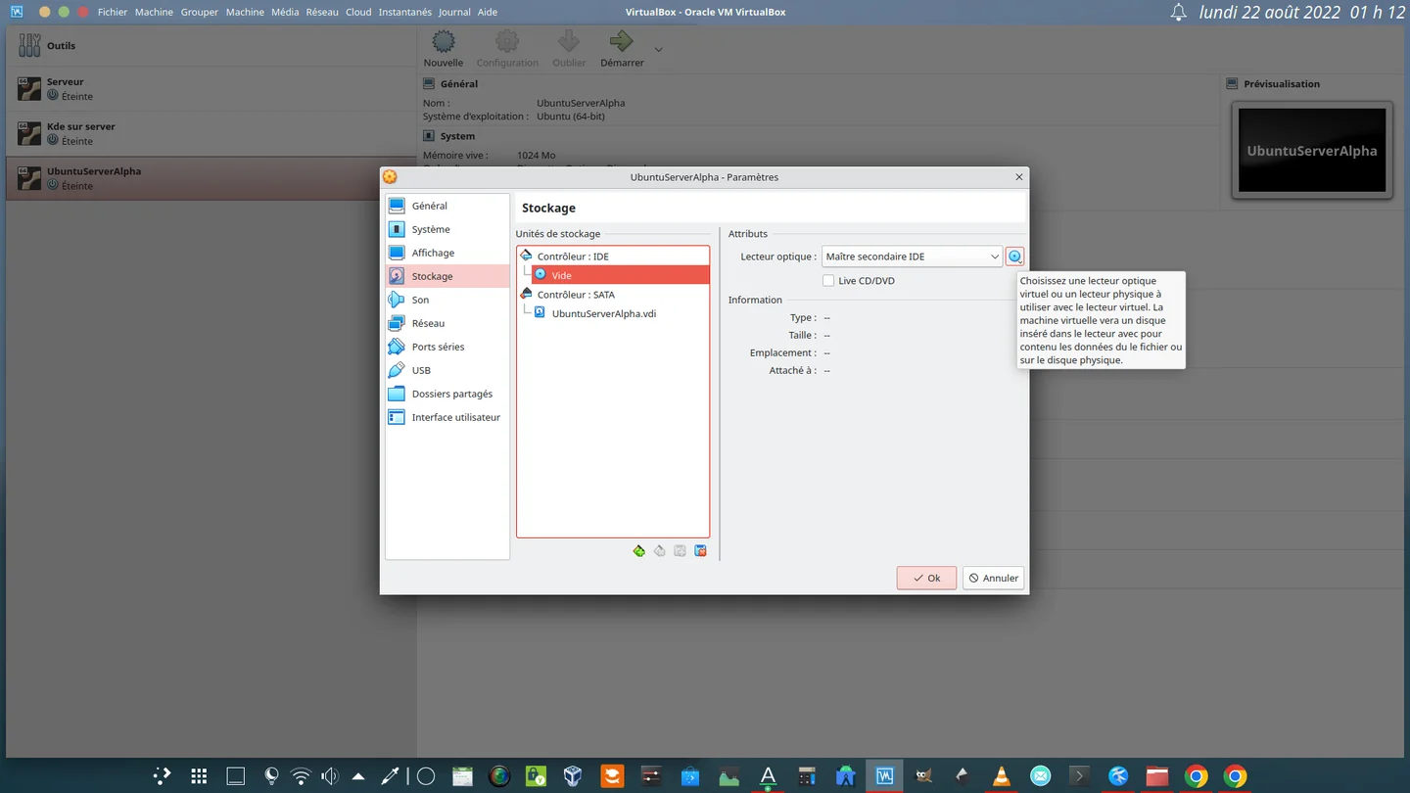
Task: Open the Fichier menu
Action: [113, 12]
